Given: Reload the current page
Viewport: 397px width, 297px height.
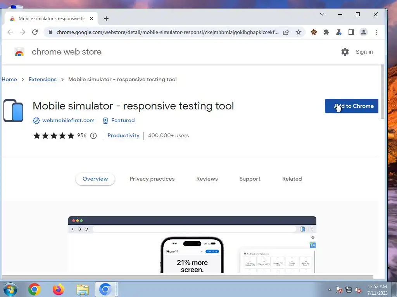Looking at the screenshot, I should 35,32.
